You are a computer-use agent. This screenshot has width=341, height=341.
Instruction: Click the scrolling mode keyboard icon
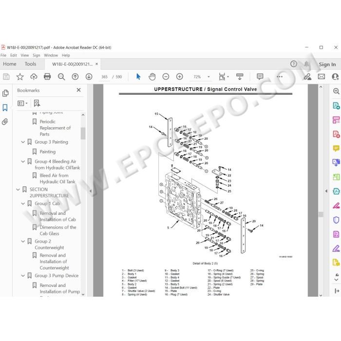pyautogui.click(x=240, y=76)
